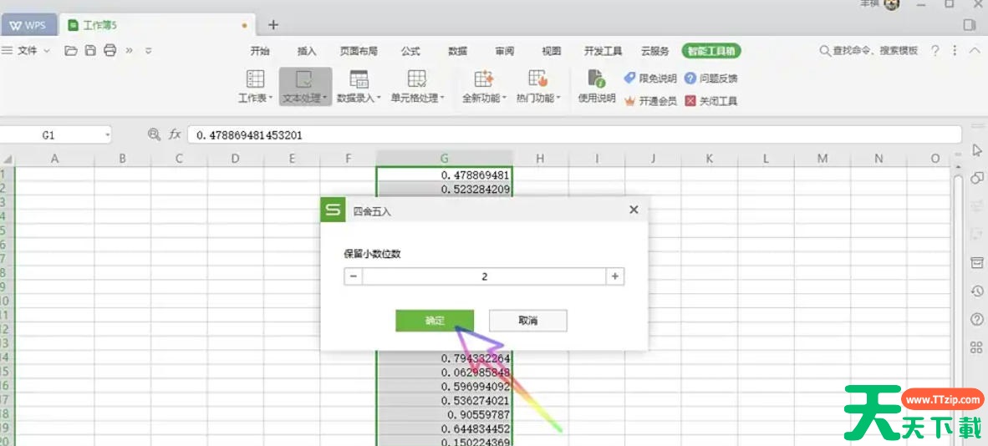Click the help question mark icon

click(935, 50)
